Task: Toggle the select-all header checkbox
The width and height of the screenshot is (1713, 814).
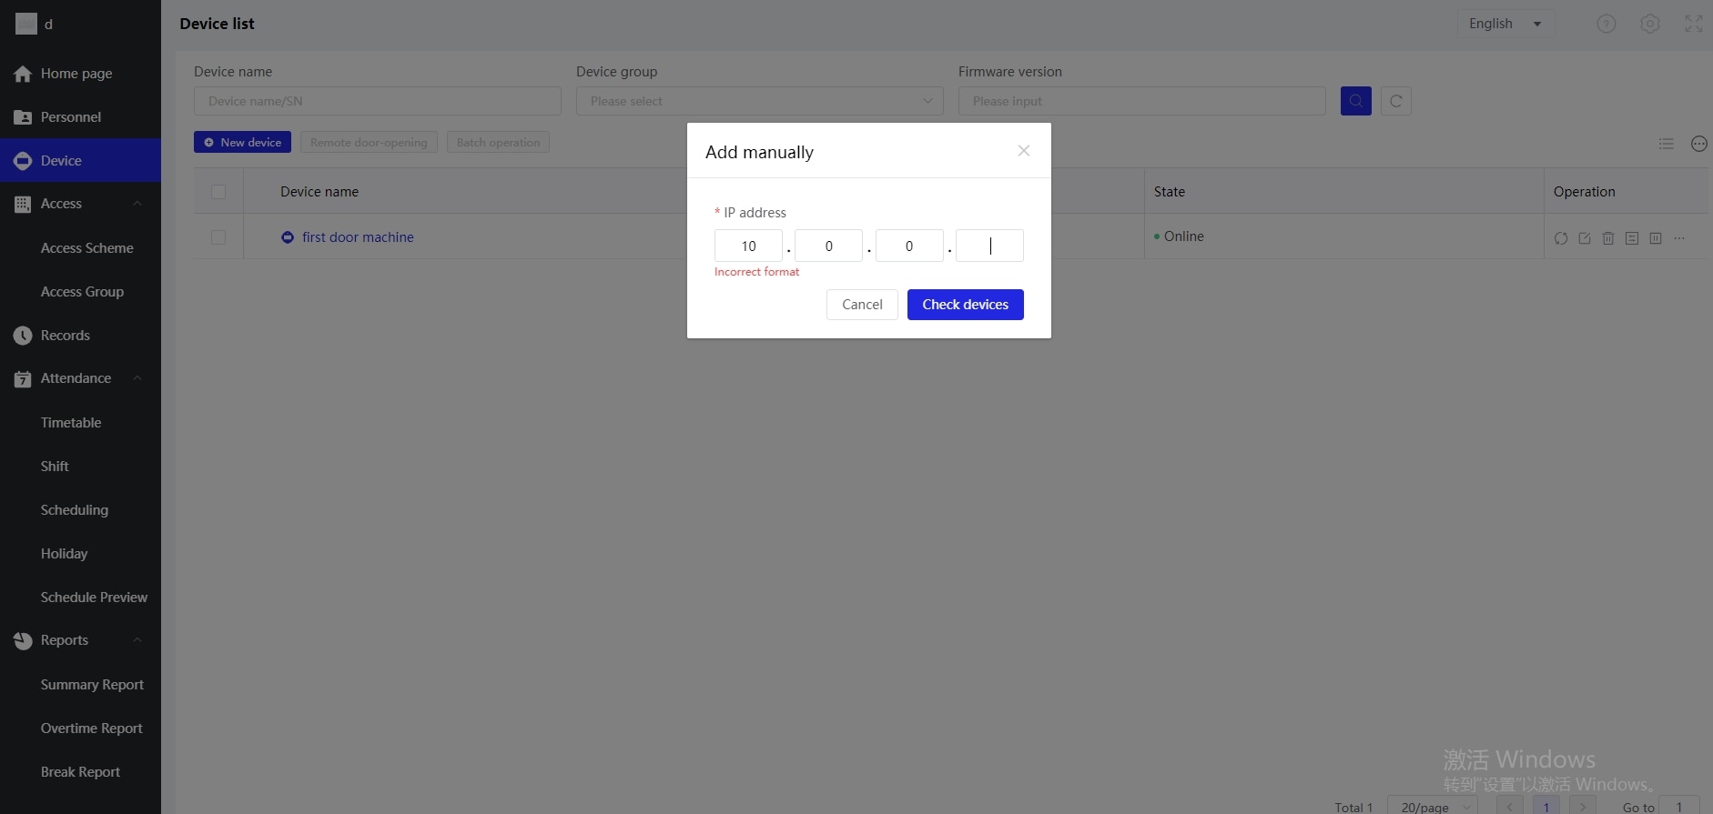Action: (x=218, y=192)
